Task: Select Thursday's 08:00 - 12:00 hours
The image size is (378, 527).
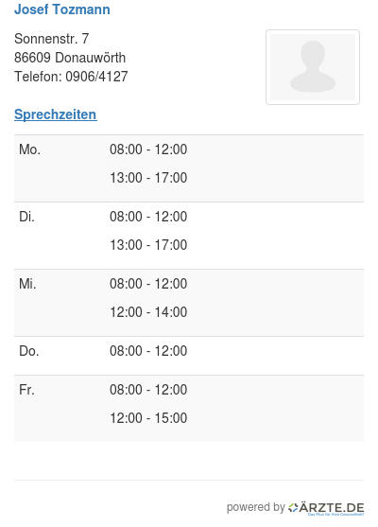Action: click(x=148, y=351)
